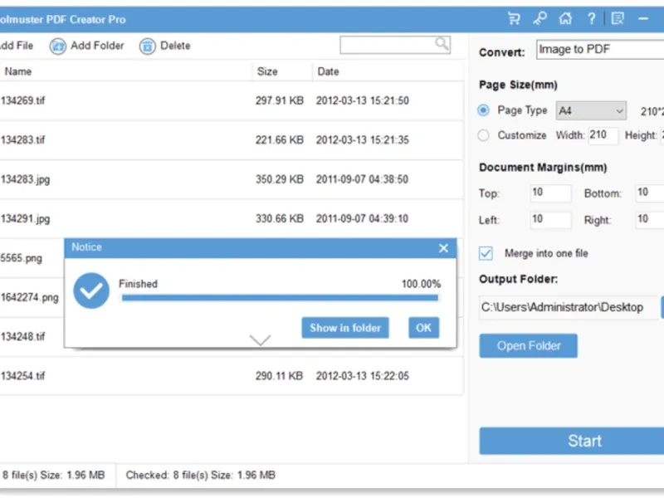Click size value 290.11 KB
Image resolution: width=664 pixels, height=498 pixels.
tap(279, 376)
